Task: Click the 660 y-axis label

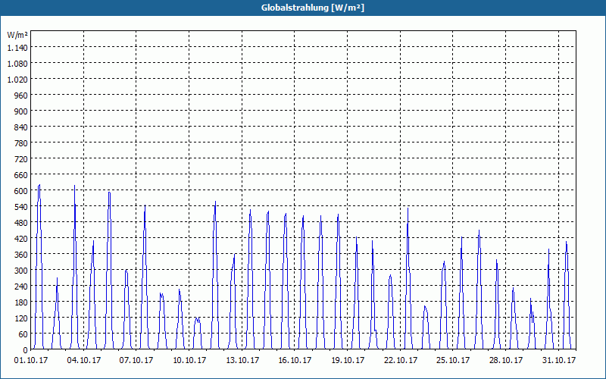Action: [21, 175]
